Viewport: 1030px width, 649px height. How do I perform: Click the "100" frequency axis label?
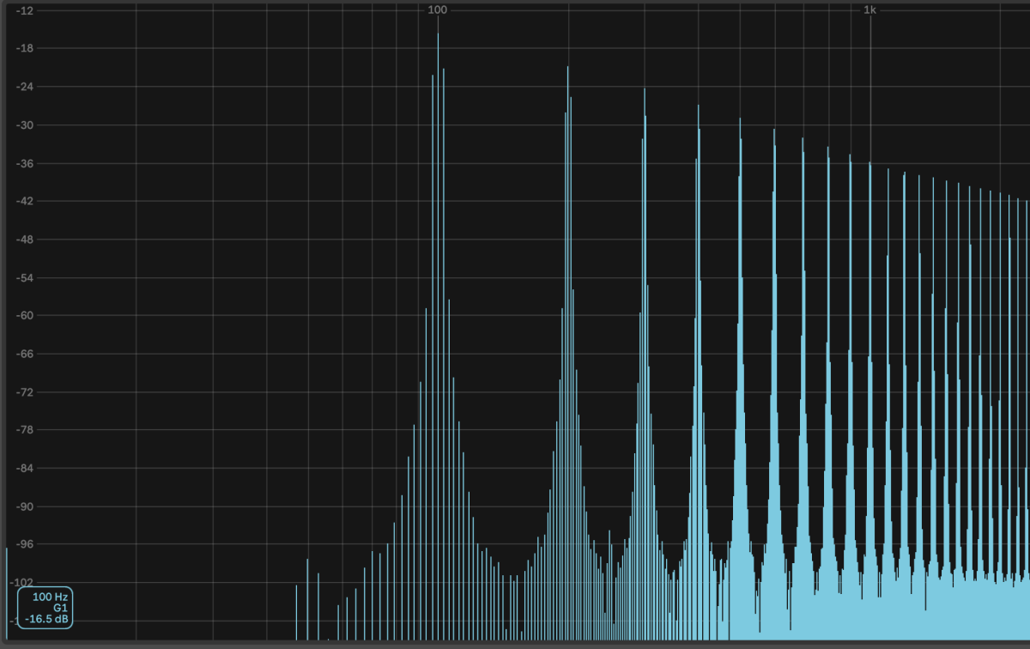(438, 9)
